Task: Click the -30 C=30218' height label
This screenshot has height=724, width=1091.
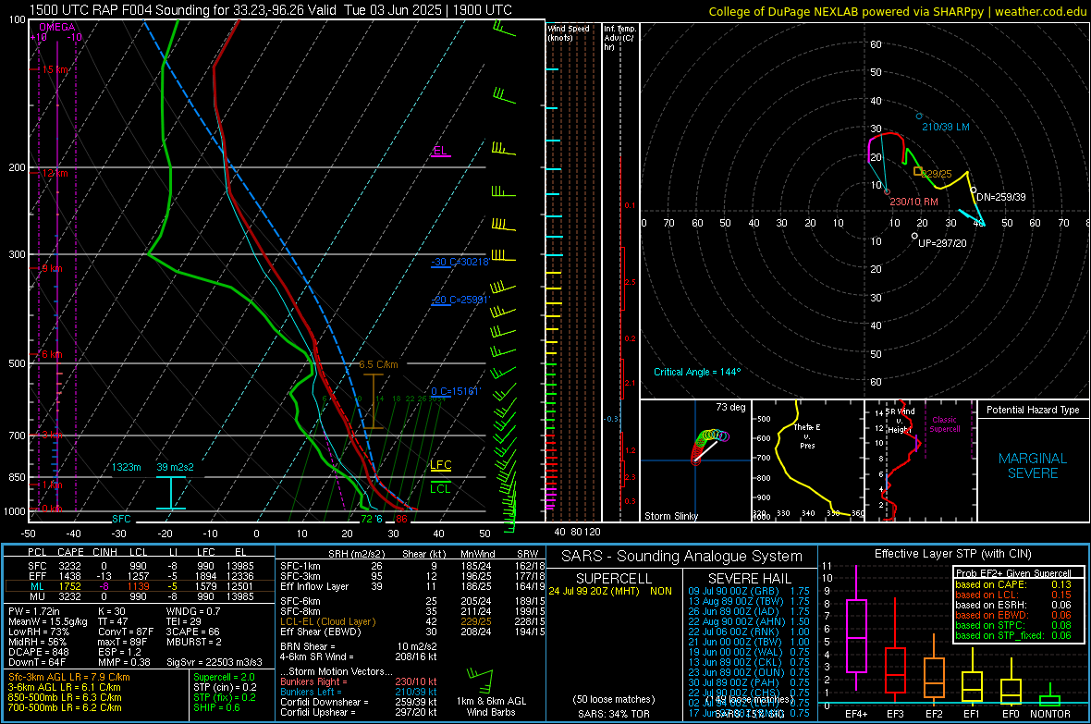Action: pyautogui.click(x=460, y=262)
